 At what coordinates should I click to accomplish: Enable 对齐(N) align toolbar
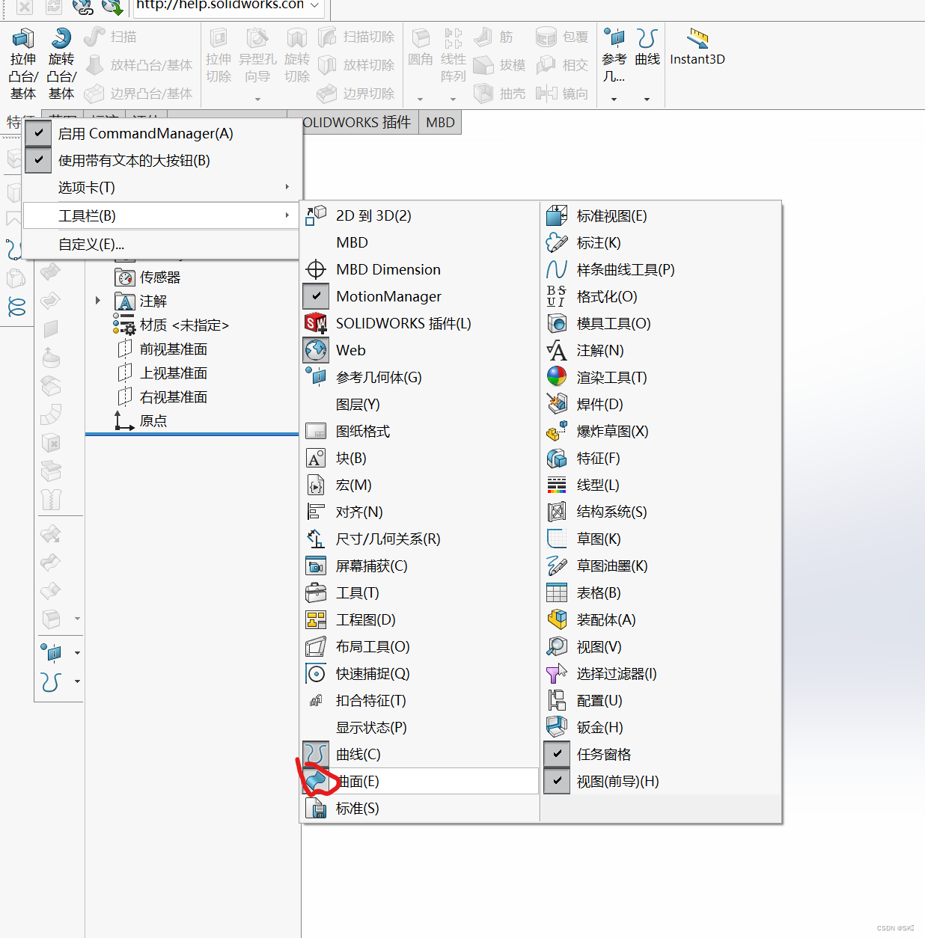[x=419, y=512]
